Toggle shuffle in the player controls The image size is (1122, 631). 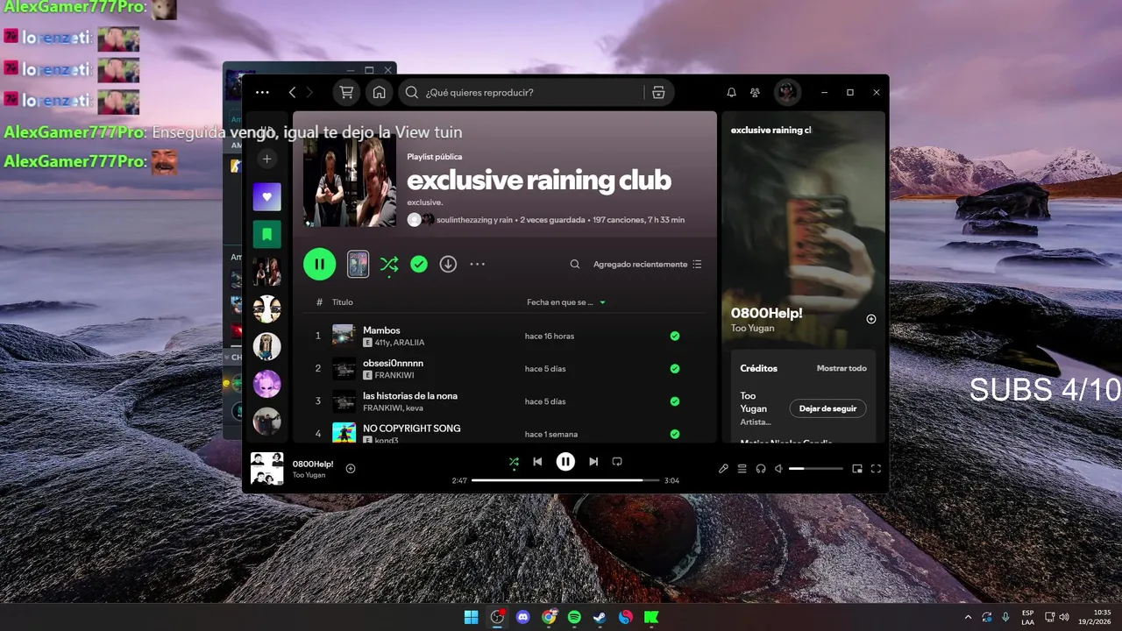pos(514,462)
